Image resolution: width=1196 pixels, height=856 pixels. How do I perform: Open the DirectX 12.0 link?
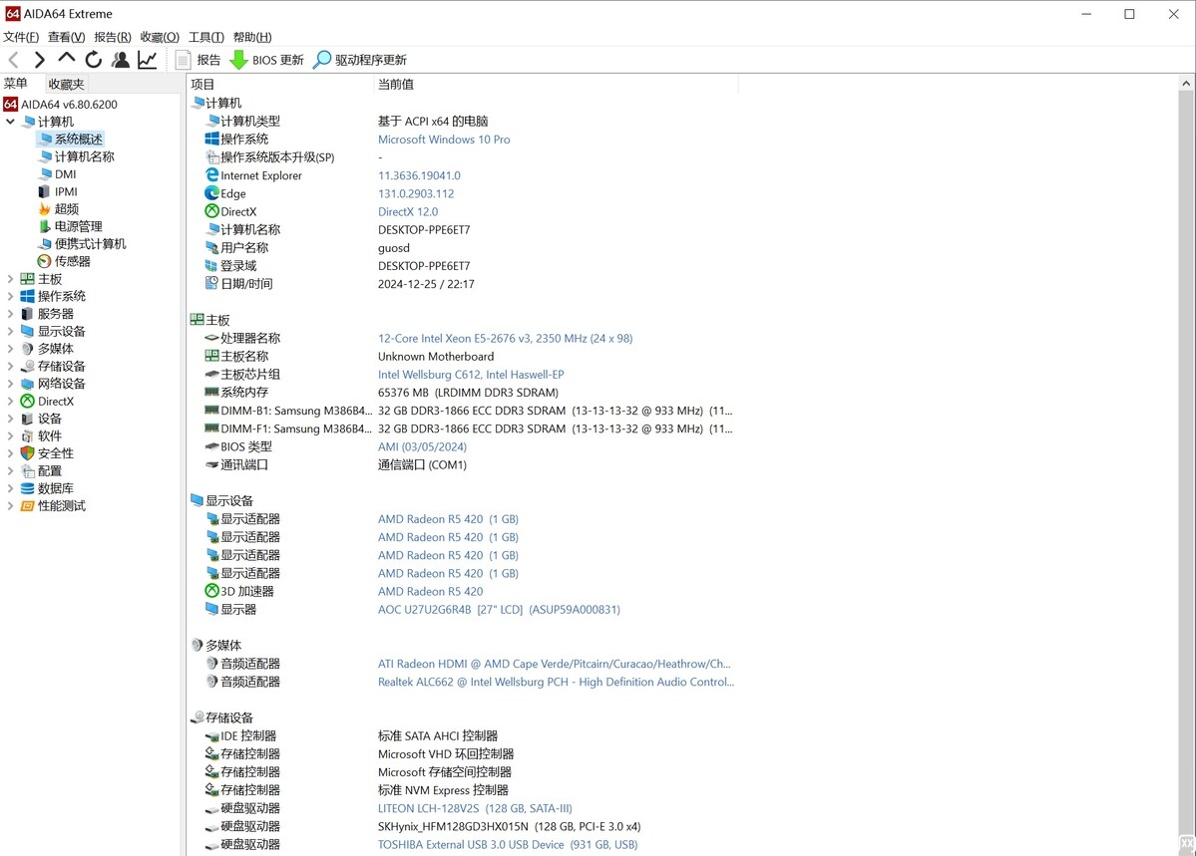(x=408, y=212)
